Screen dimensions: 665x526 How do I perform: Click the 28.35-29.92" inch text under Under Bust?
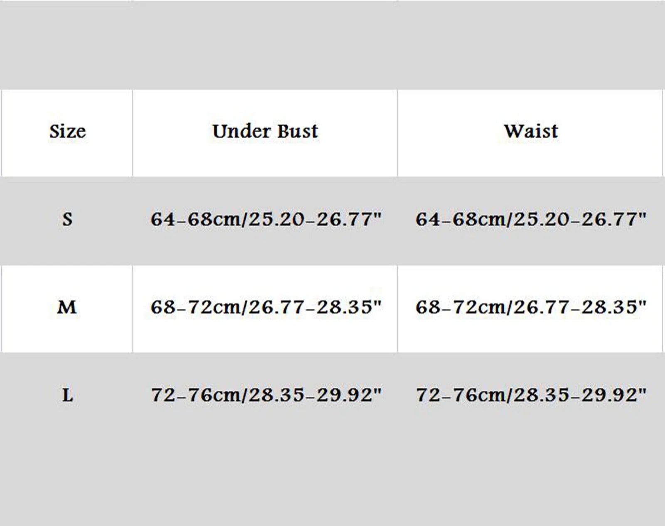click(315, 395)
